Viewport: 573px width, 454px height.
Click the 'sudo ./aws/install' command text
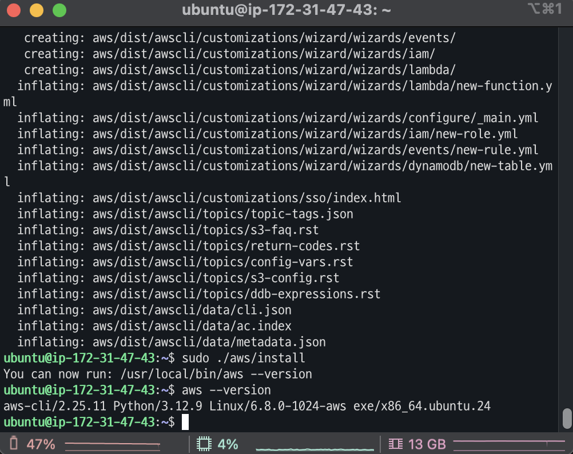point(244,358)
